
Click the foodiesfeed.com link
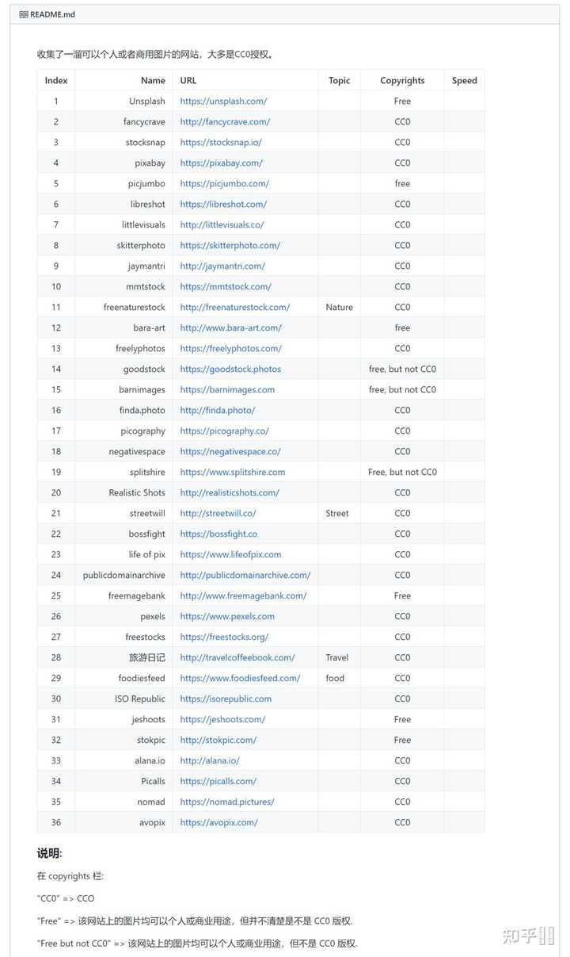click(x=240, y=679)
